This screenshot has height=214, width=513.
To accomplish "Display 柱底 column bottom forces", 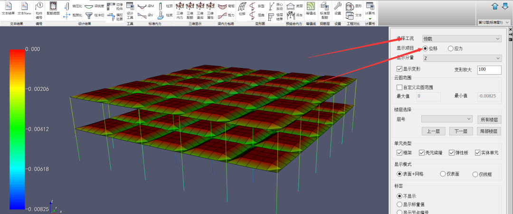I will coord(165,15).
